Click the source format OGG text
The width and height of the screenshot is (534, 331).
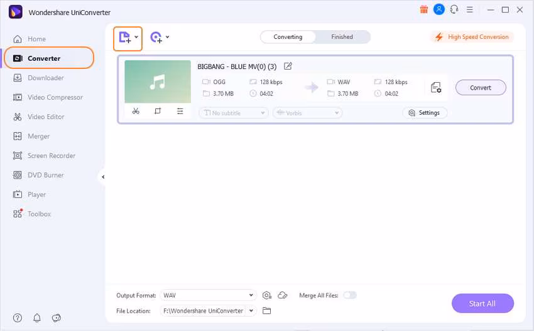219,82
